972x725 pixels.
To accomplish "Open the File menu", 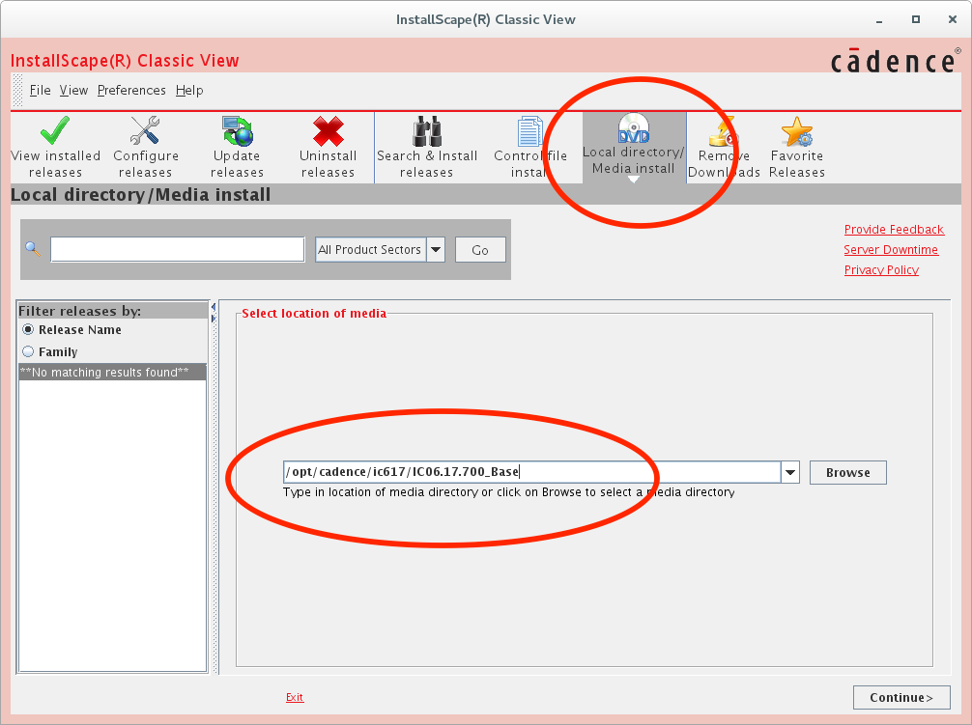I will pyautogui.click(x=41, y=91).
